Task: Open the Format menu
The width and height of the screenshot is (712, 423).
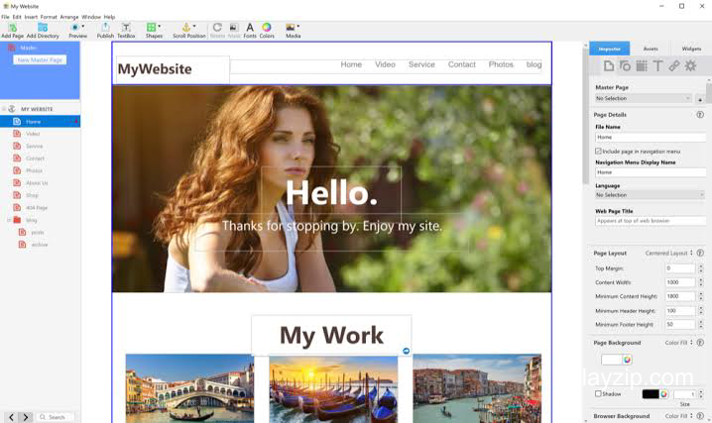Action: click(x=49, y=17)
